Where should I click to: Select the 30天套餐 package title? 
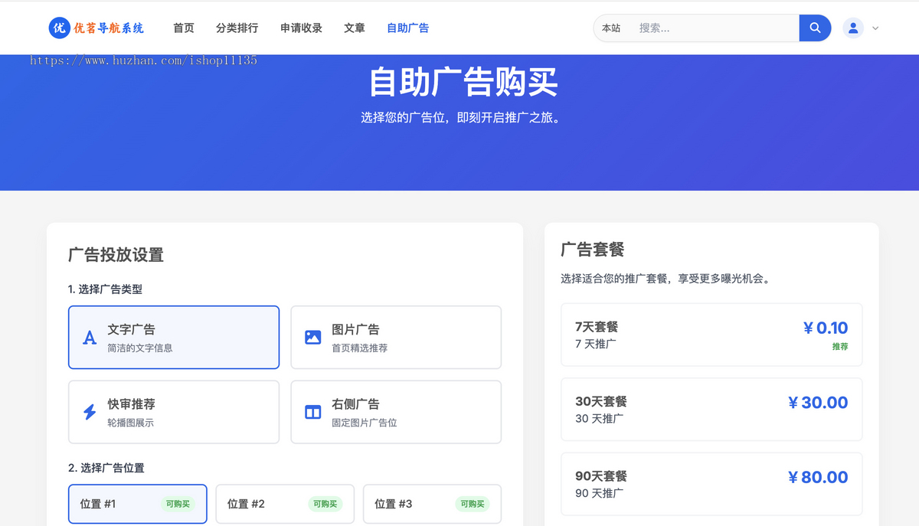coord(601,401)
